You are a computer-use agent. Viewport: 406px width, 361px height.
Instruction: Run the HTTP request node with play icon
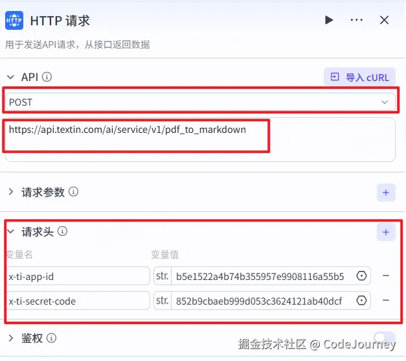(329, 20)
